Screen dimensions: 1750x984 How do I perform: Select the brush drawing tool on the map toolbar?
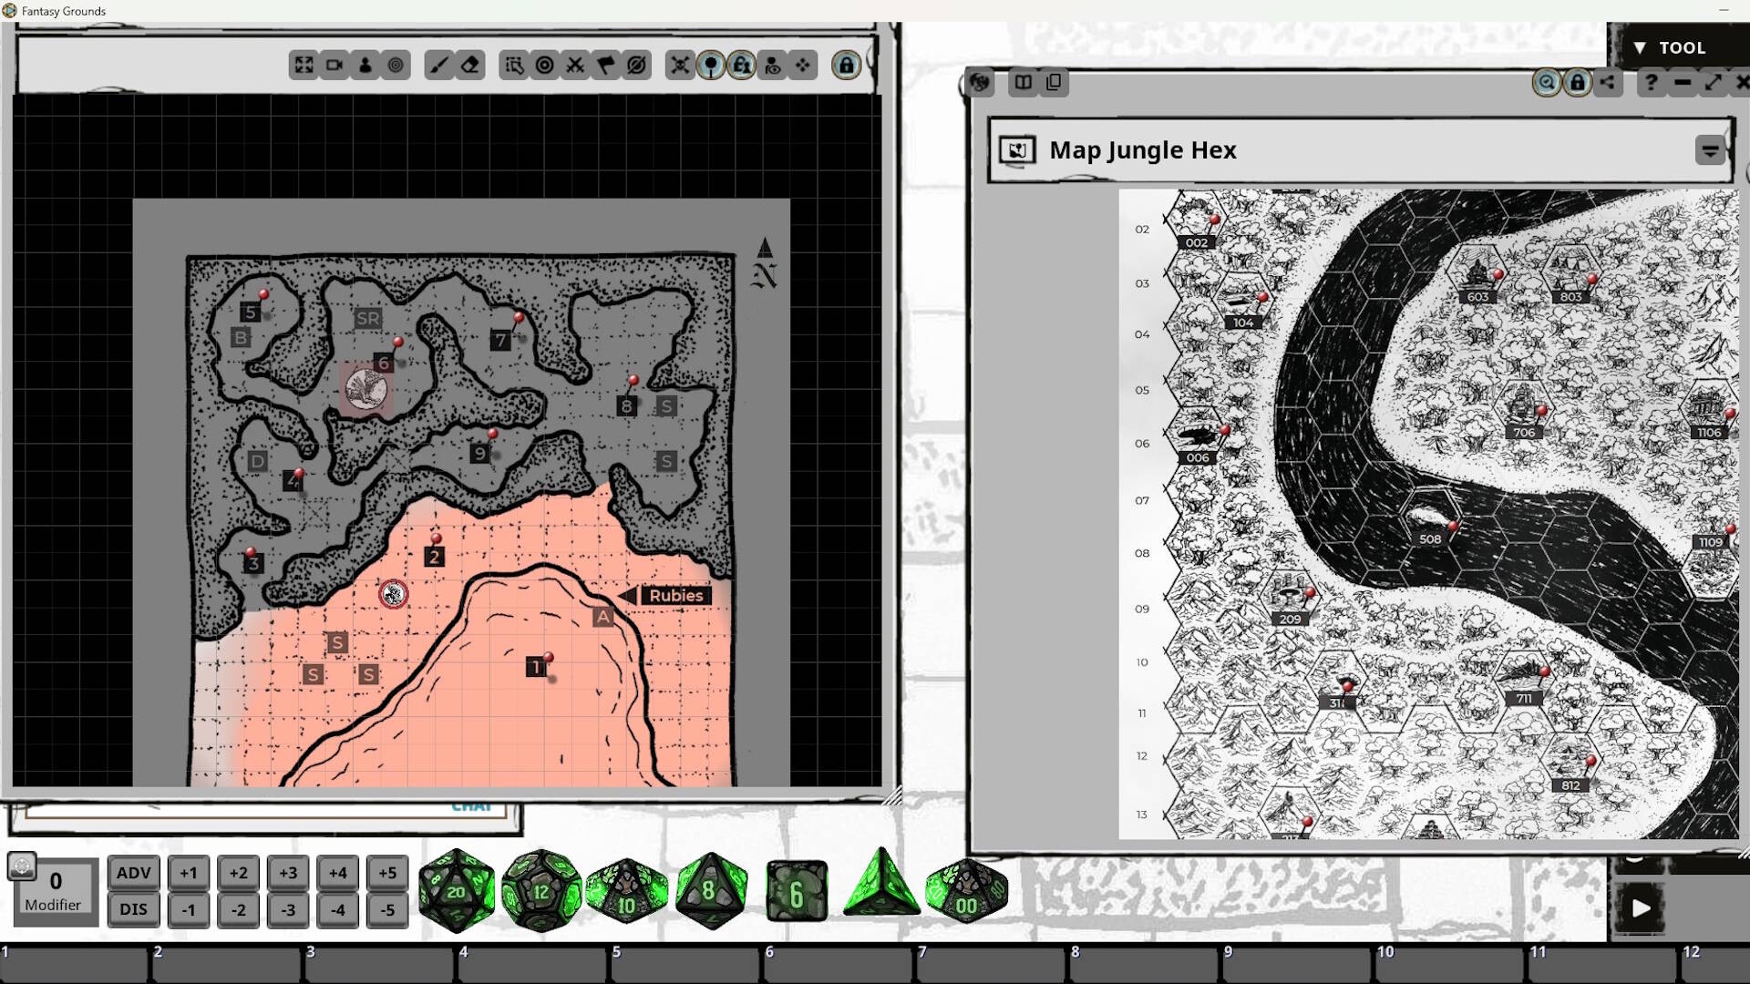pyautogui.click(x=437, y=65)
